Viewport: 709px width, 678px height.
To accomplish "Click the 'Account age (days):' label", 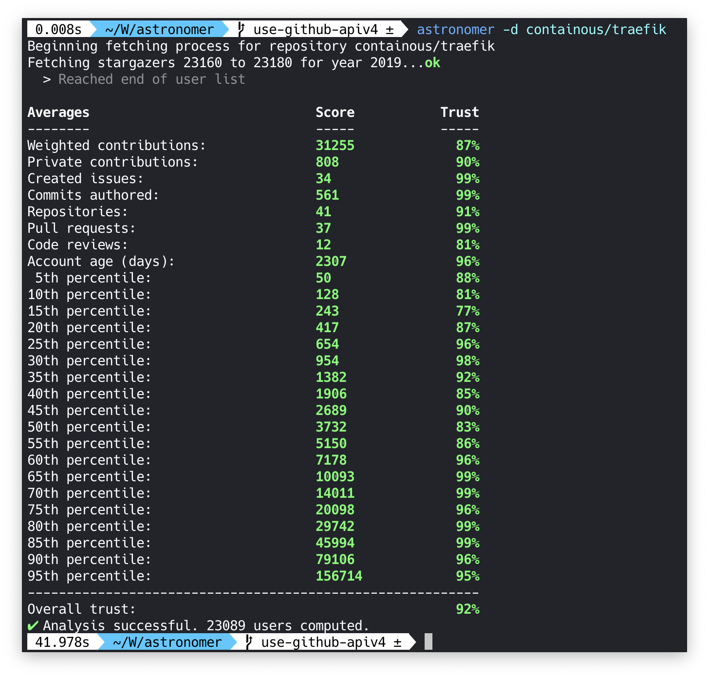I will (101, 262).
